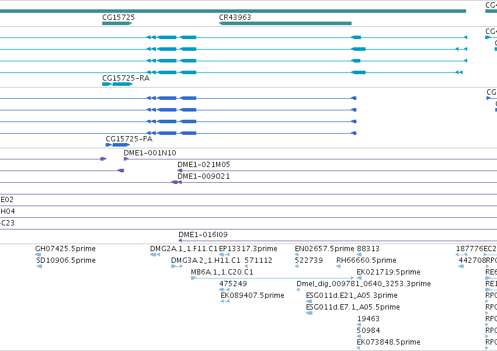Image resolution: width=497 pixels, height=351 pixels.
Task: Click the 88313 feature label
Action: coord(369,249)
